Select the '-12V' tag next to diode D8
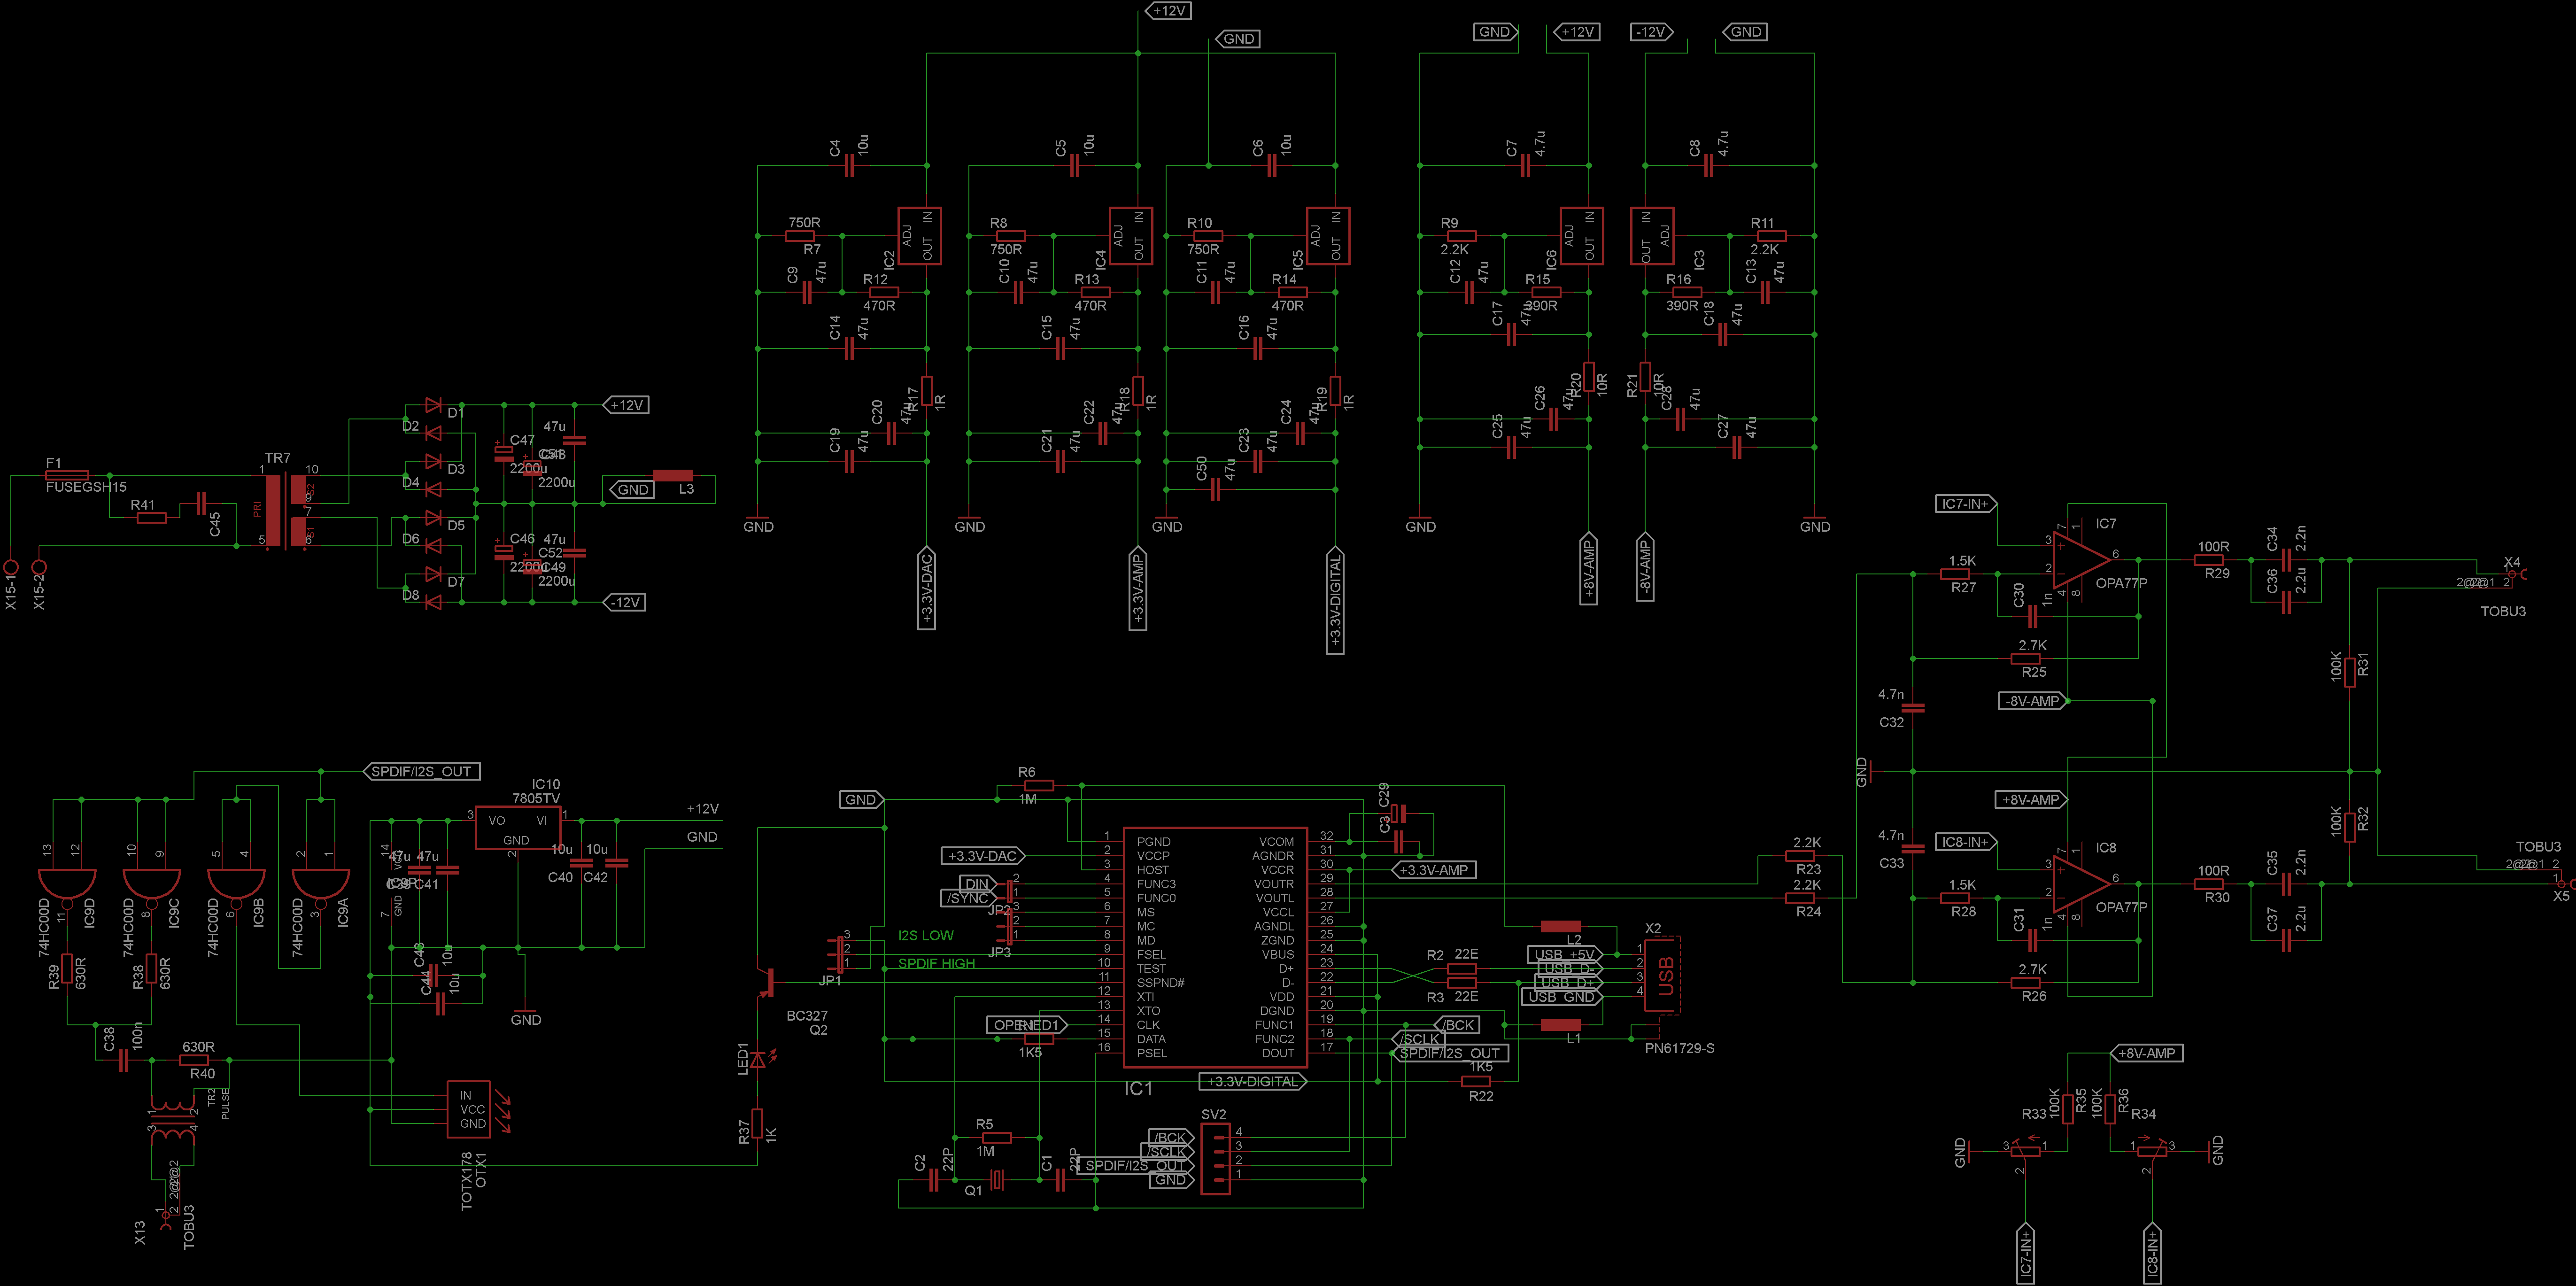 pos(626,602)
